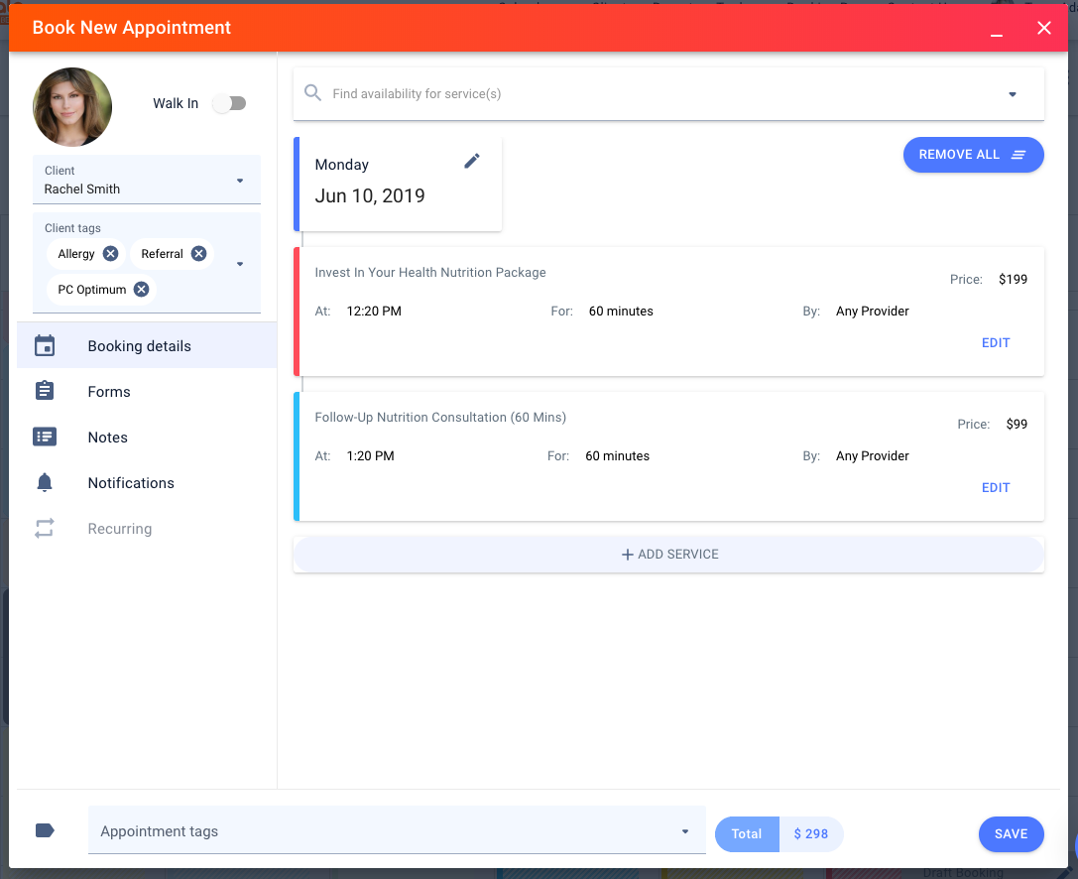The height and width of the screenshot is (879, 1078).
Task: Expand the service availability dropdown arrow
Action: [x=1013, y=94]
